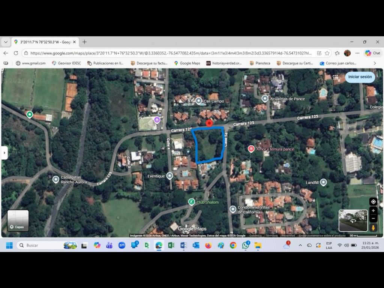
Task: Zoom out with the minus button
Action: click(x=373, y=218)
